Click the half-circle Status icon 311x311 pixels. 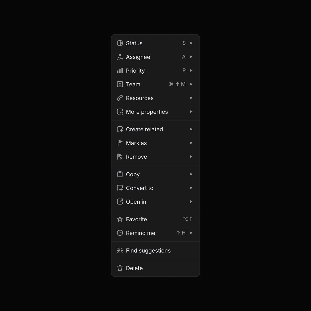click(x=120, y=43)
